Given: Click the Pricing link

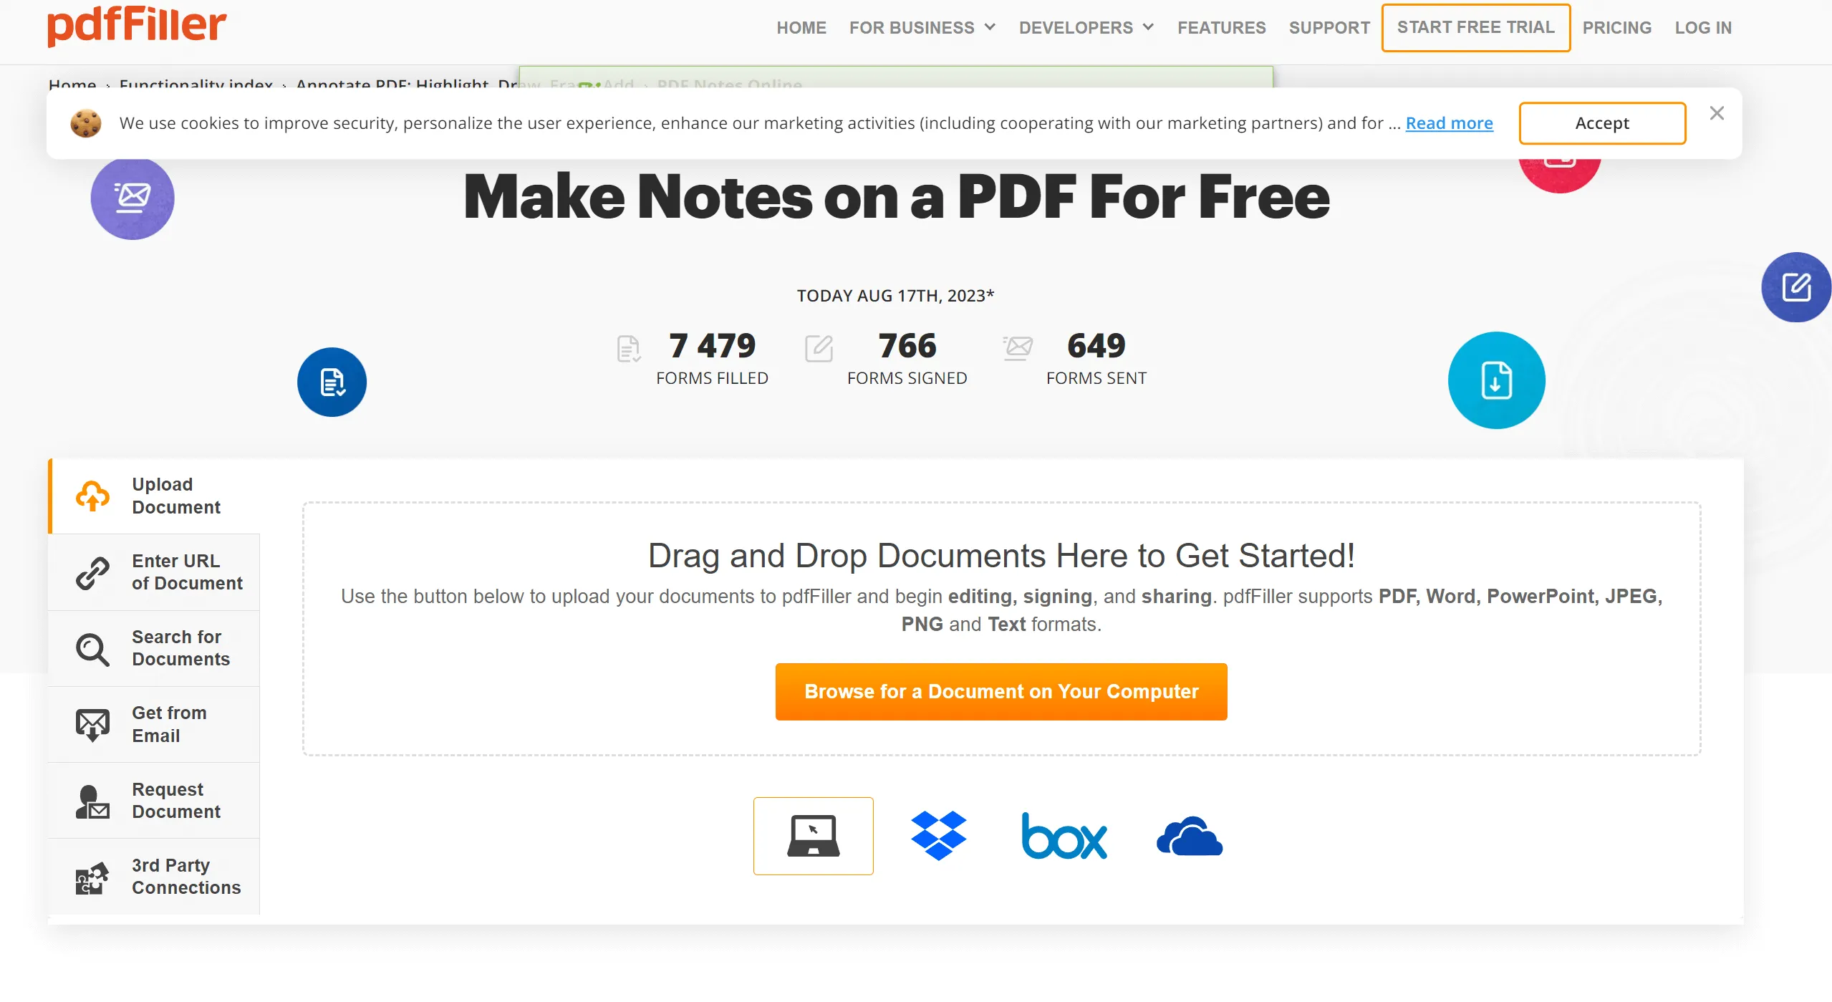Looking at the screenshot, I should (1616, 27).
